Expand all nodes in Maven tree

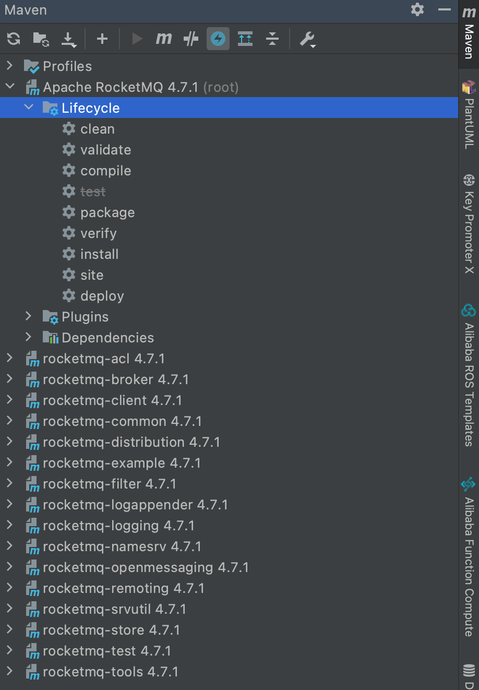(x=245, y=39)
